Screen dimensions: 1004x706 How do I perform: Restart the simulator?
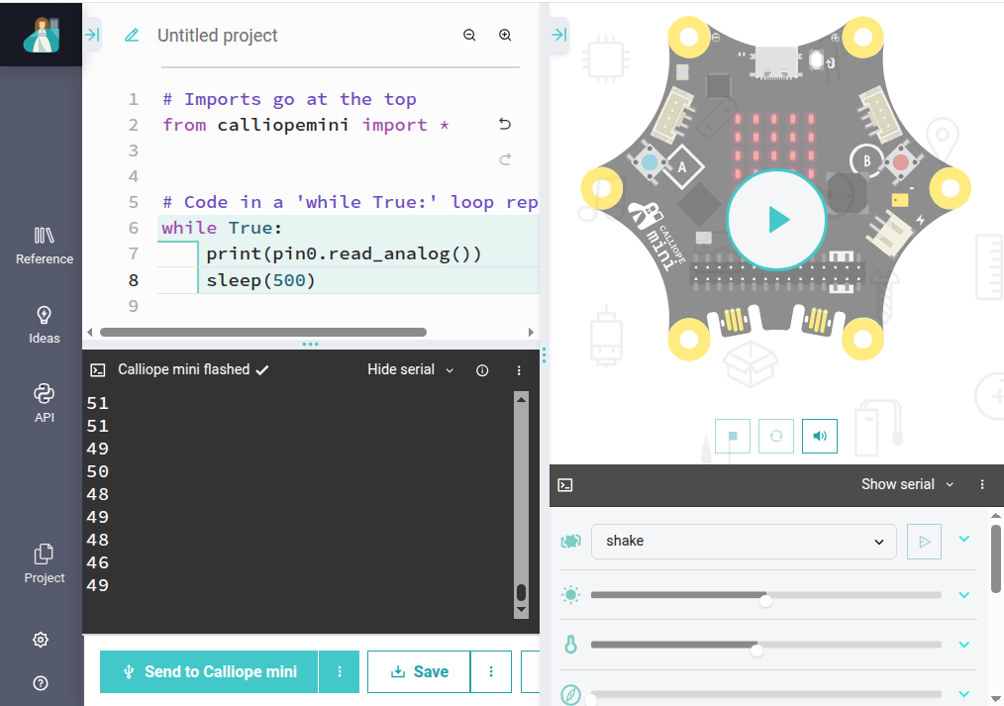[776, 436]
